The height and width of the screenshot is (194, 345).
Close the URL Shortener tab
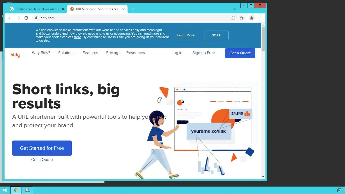click(x=124, y=9)
